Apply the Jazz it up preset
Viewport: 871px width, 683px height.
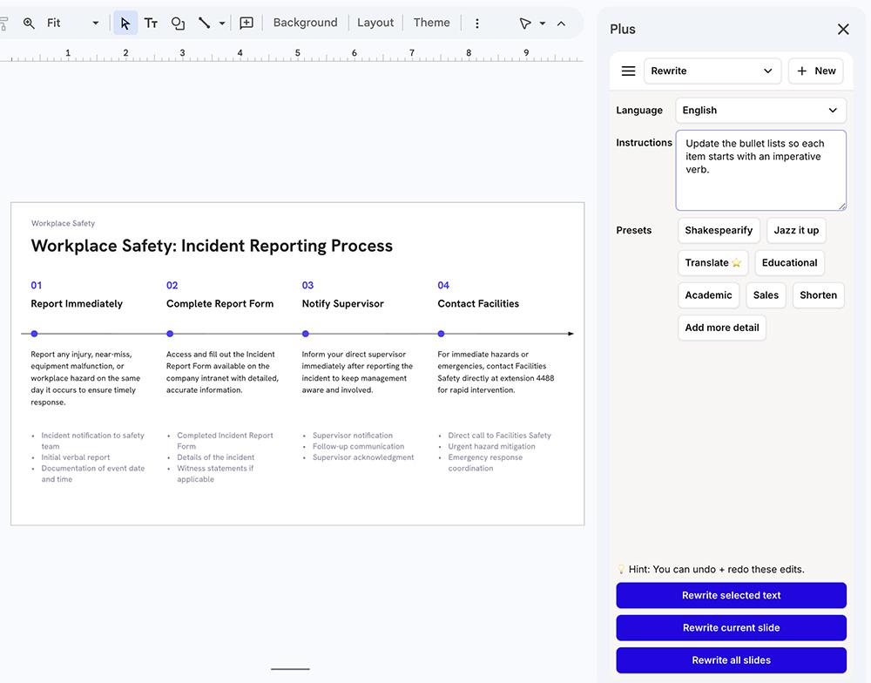[x=796, y=230]
